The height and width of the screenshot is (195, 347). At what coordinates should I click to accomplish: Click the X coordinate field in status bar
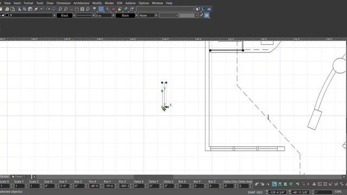pos(277,192)
